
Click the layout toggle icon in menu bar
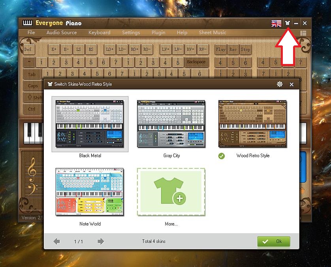coord(303,33)
